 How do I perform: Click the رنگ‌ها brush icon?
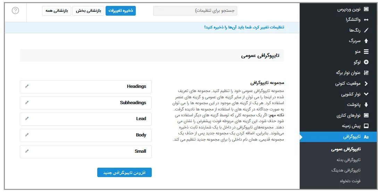coord(366,30)
